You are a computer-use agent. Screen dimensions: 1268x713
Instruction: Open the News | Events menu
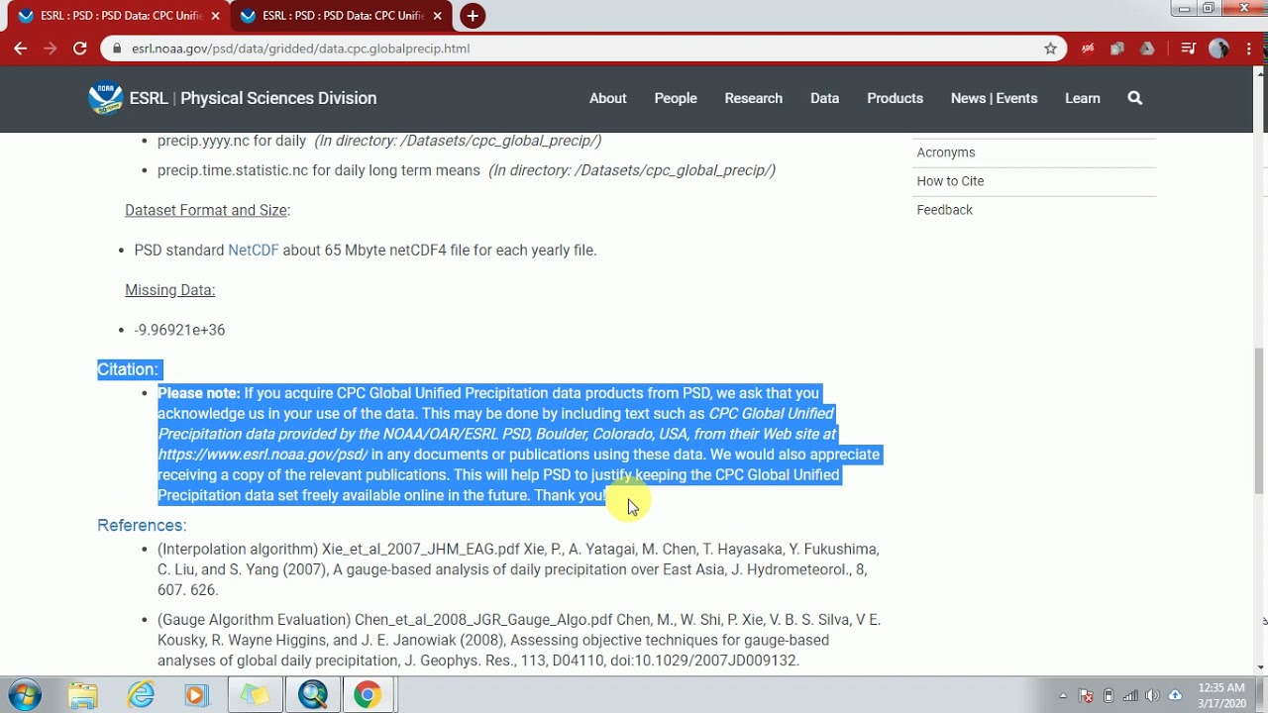tap(994, 98)
